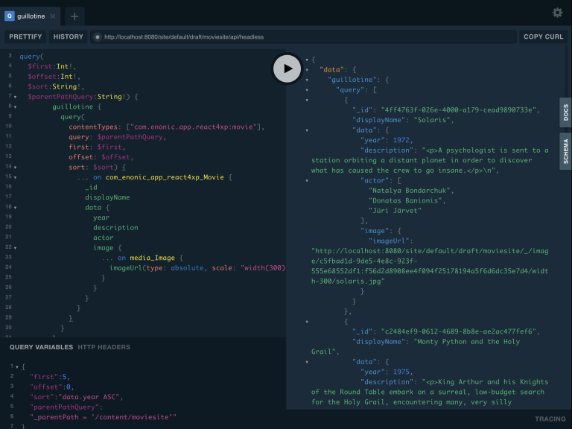Collapse Monty Python "data" object arrow
Screen dimensions: 572x429
point(307,362)
